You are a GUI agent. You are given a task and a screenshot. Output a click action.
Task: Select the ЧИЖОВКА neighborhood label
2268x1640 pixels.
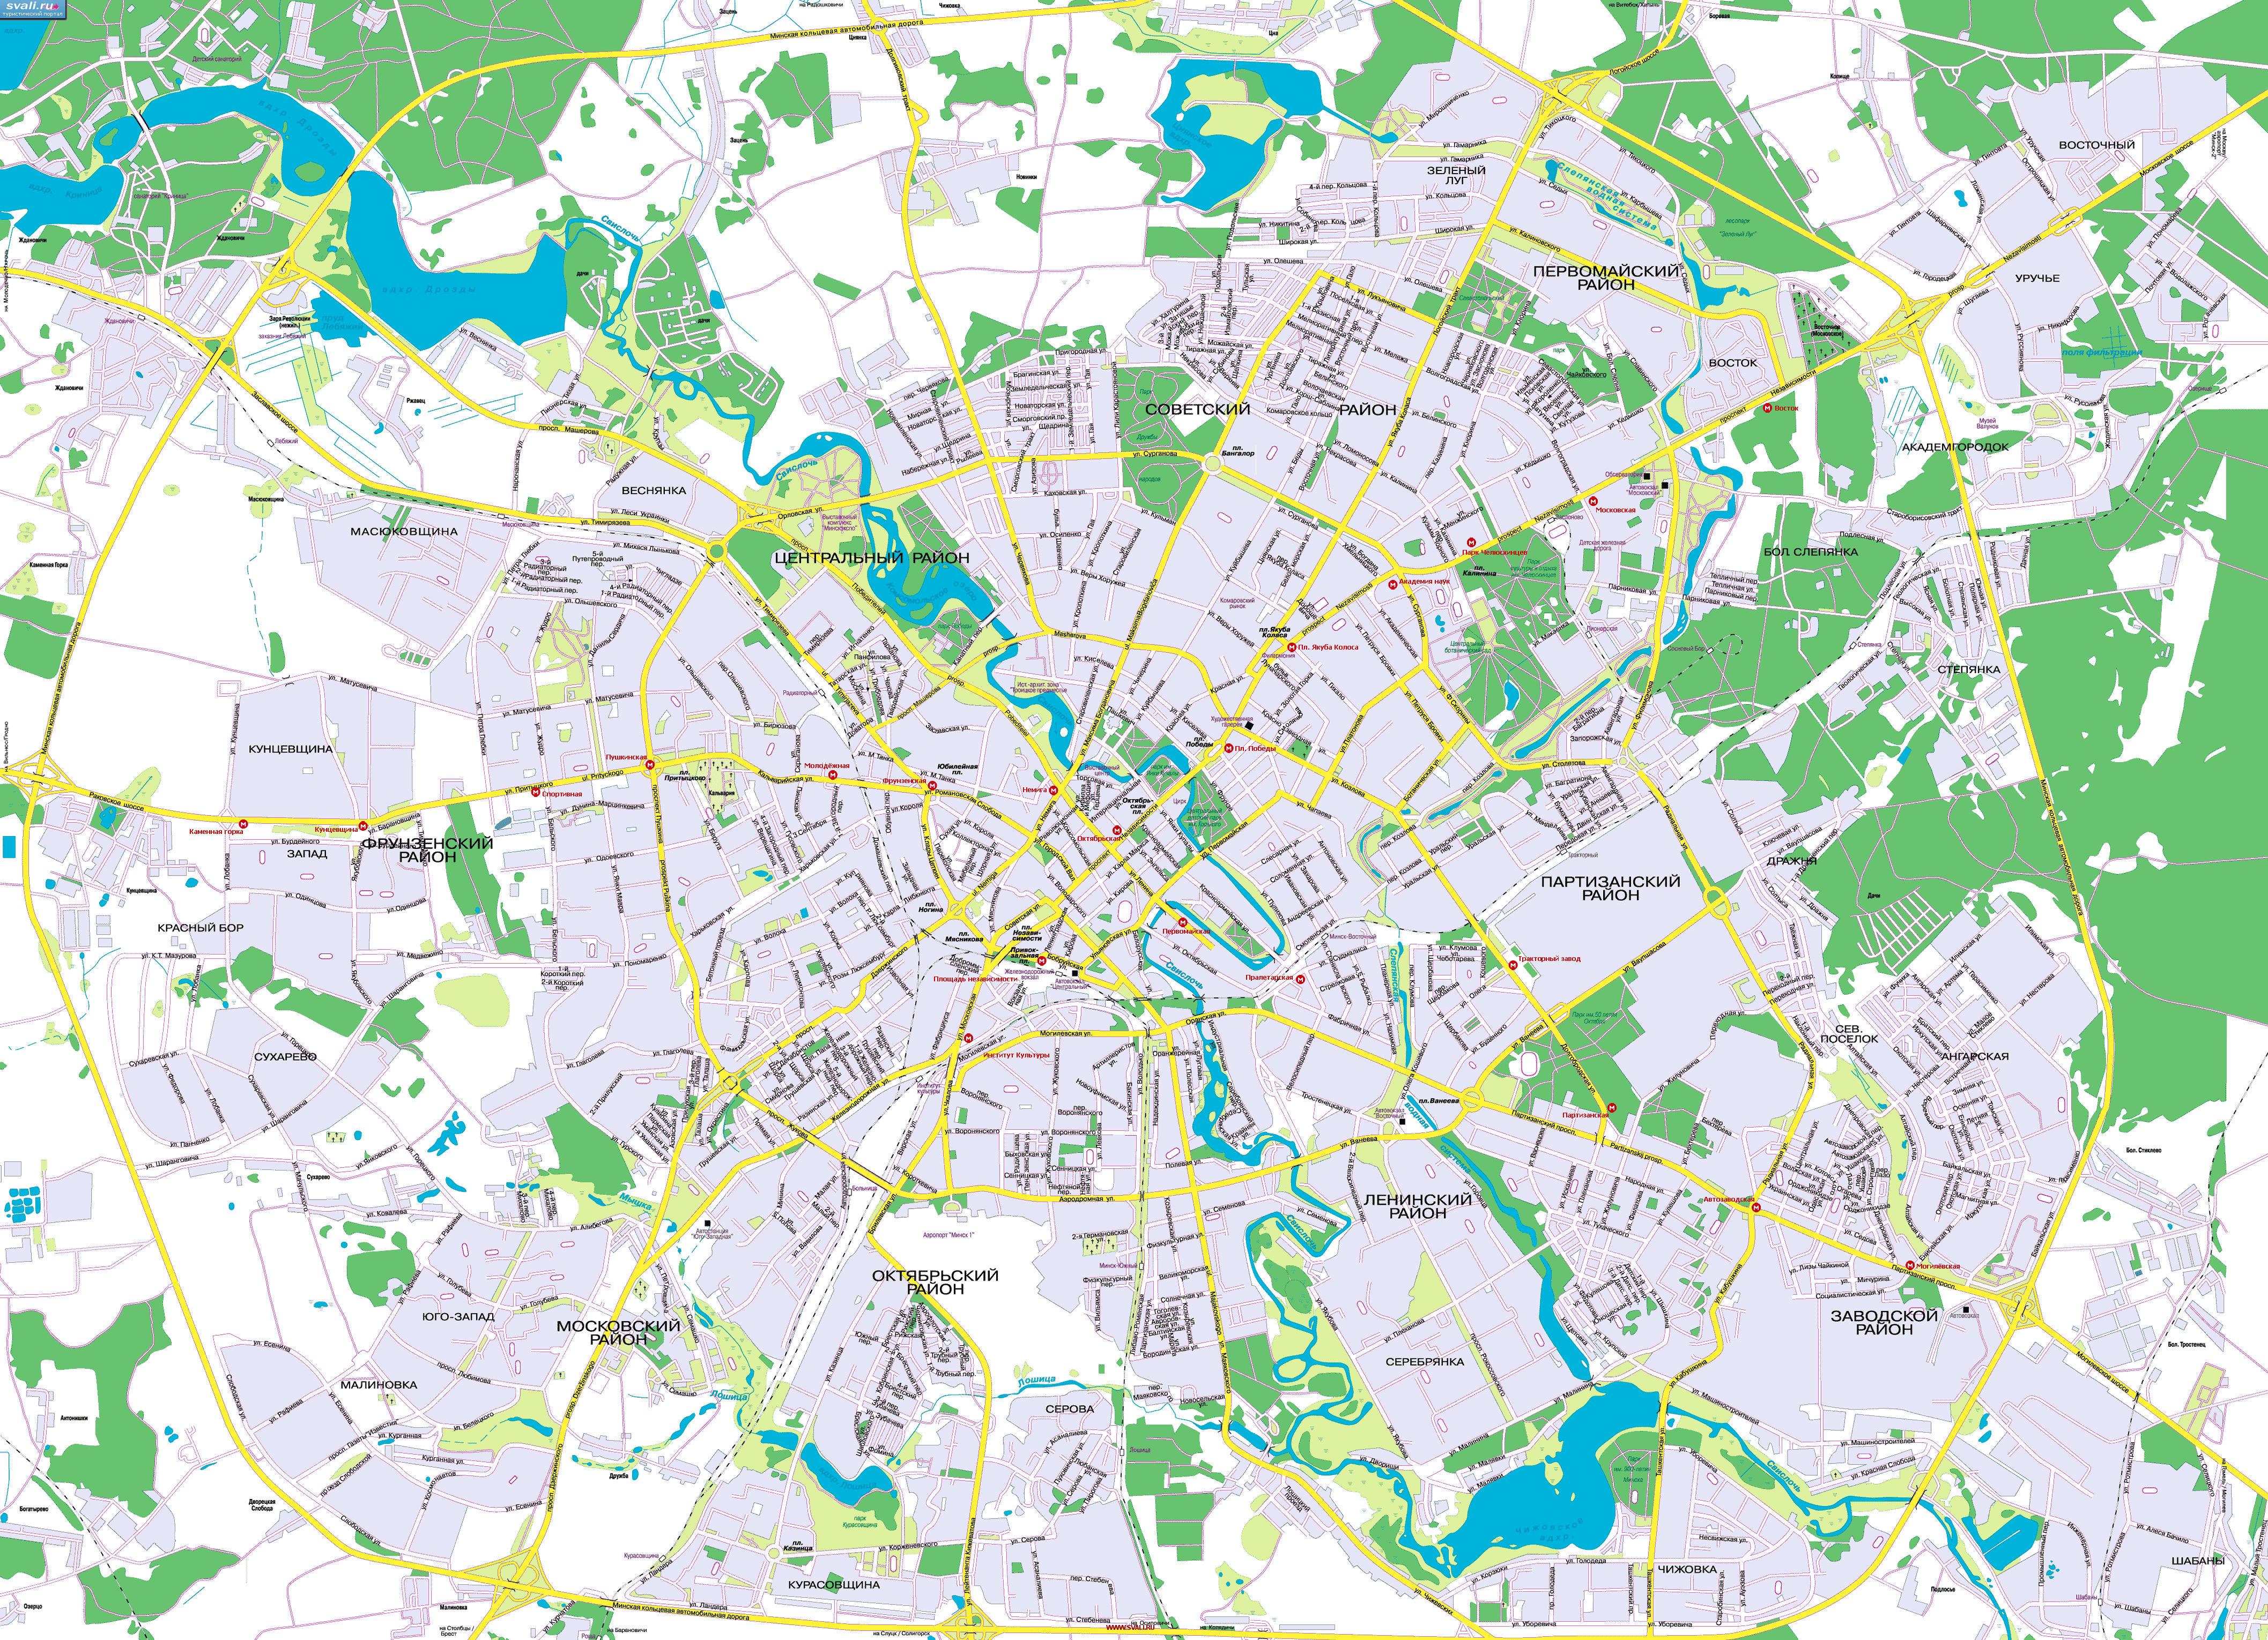click(x=1687, y=1569)
